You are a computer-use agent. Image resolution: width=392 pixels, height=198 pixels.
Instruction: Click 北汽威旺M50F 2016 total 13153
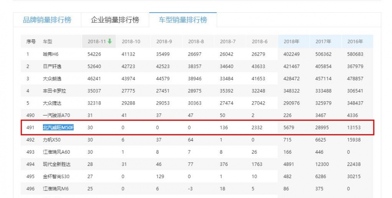354,128
